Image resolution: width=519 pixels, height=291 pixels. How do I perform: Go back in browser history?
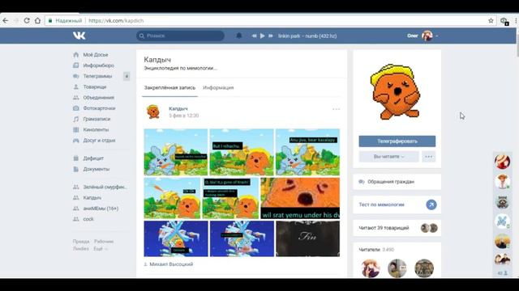point(6,20)
